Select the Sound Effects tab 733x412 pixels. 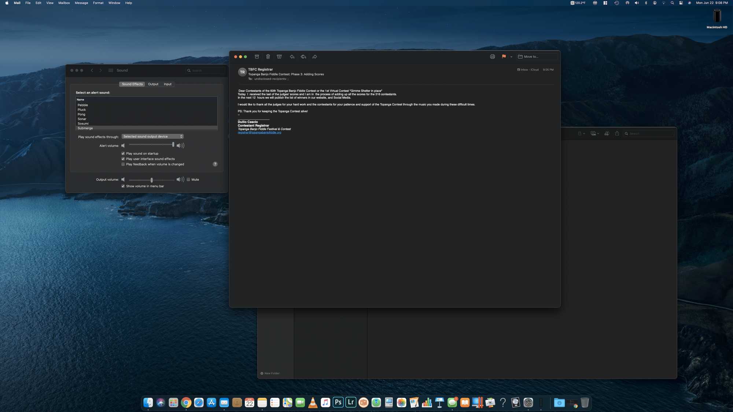[132, 84]
